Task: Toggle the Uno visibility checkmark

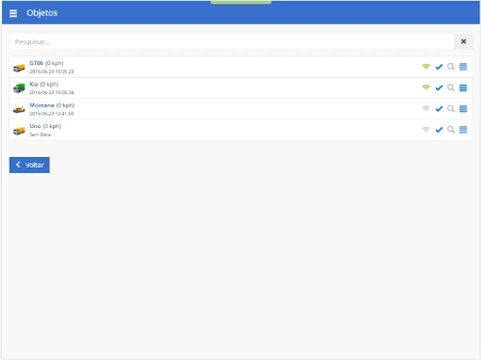Action: coord(439,130)
